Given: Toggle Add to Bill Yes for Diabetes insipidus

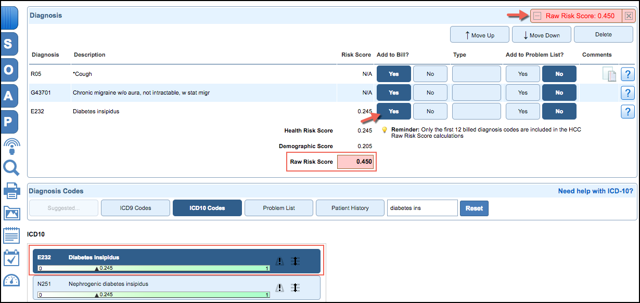Looking at the screenshot, I should pyautogui.click(x=393, y=111).
